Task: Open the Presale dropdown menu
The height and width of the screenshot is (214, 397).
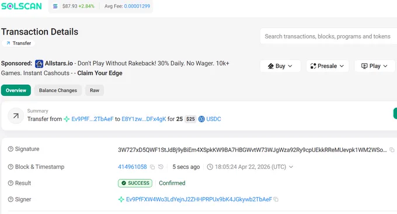Action: pyautogui.click(x=328, y=66)
